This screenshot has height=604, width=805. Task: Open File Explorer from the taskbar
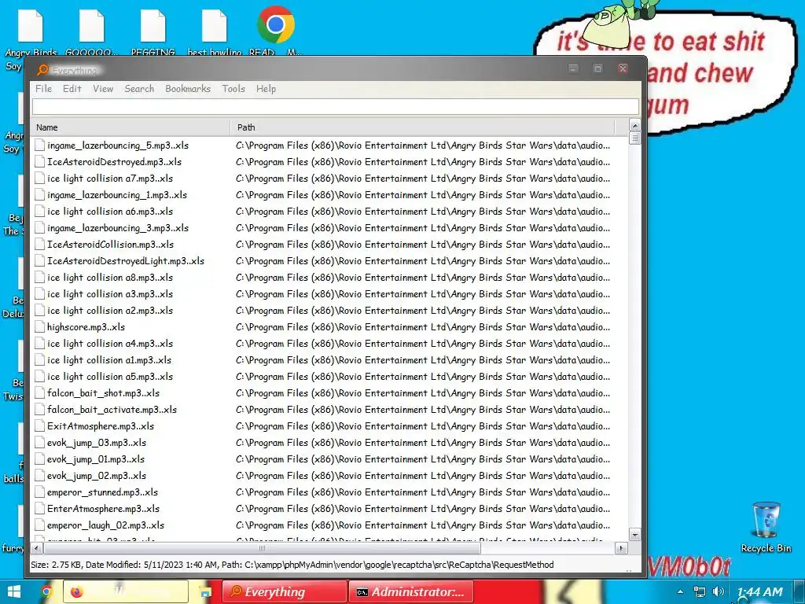(x=205, y=591)
